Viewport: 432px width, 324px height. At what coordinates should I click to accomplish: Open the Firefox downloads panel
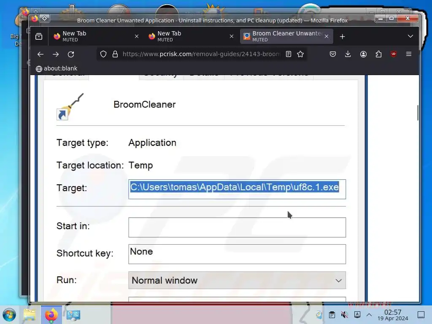point(348,54)
